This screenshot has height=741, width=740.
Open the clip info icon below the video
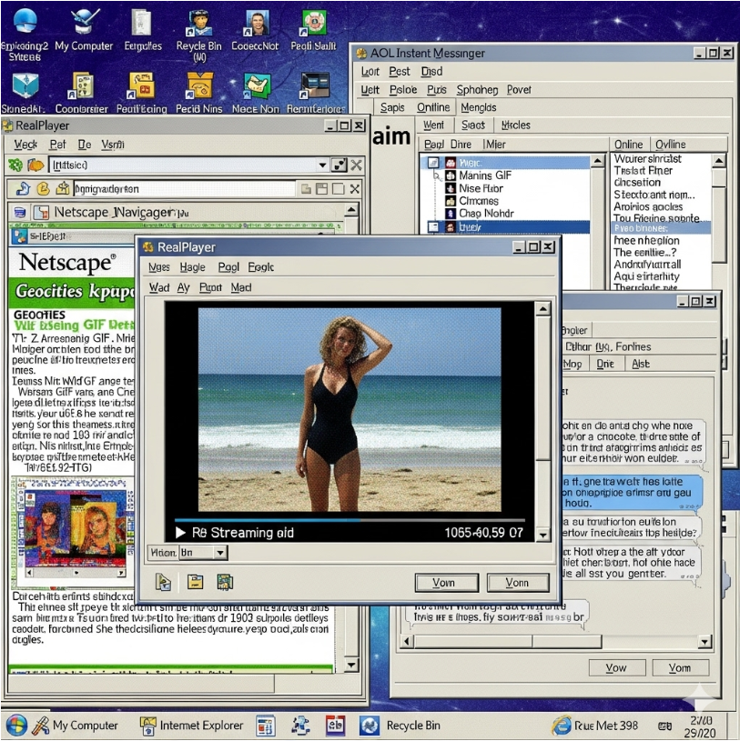tap(162, 582)
